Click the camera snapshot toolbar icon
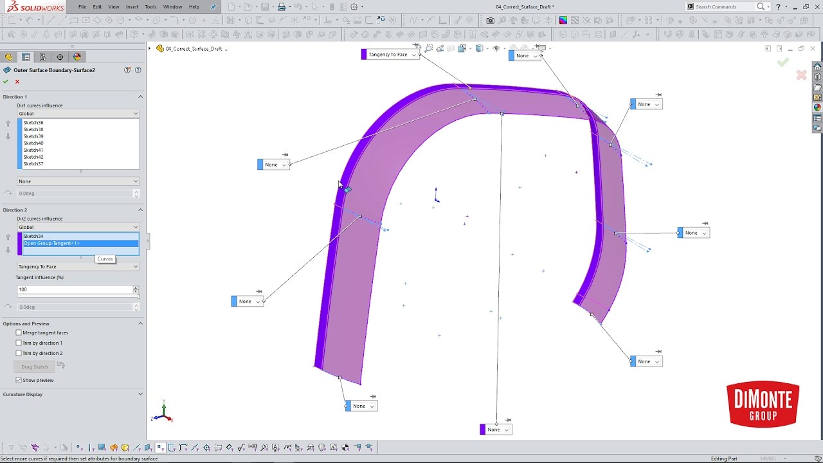The image size is (823, 463). pyautogui.click(x=491, y=21)
